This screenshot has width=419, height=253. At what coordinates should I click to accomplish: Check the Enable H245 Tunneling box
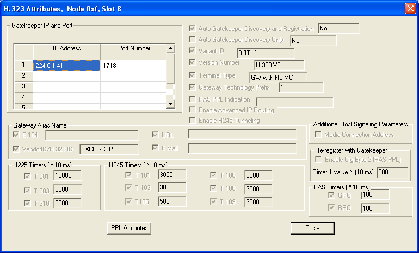tap(192, 120)
